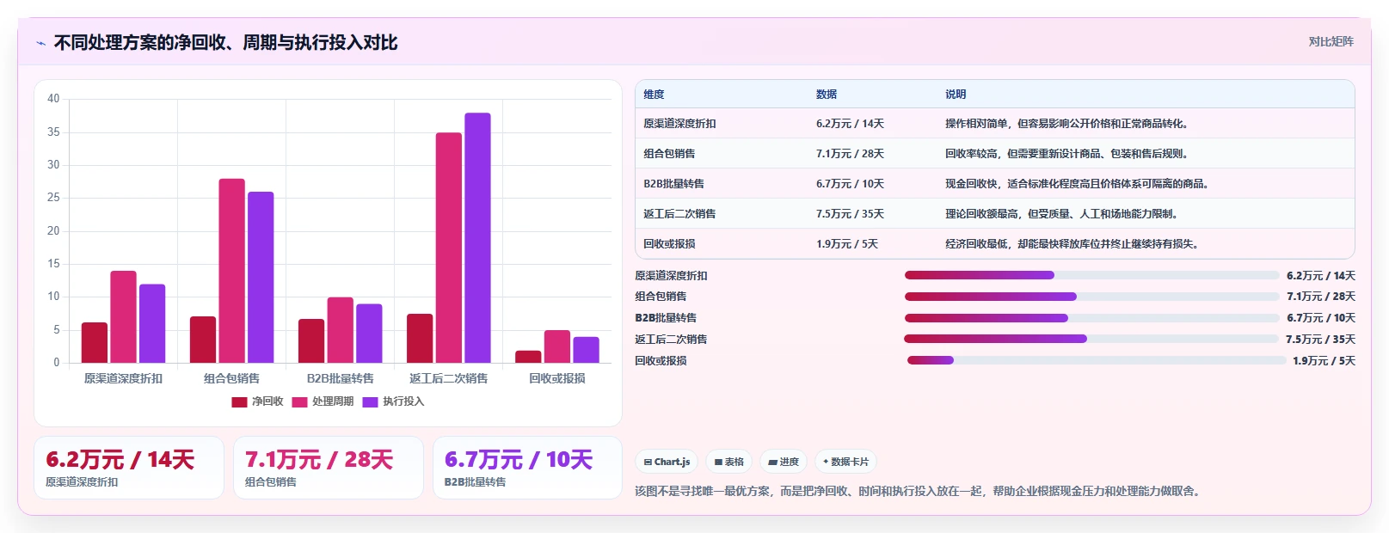This screenshot has width=1389, height=533.
Task: Click the note starting 现金回收快
Action: pyautogui.click(x=1079, y=184)
